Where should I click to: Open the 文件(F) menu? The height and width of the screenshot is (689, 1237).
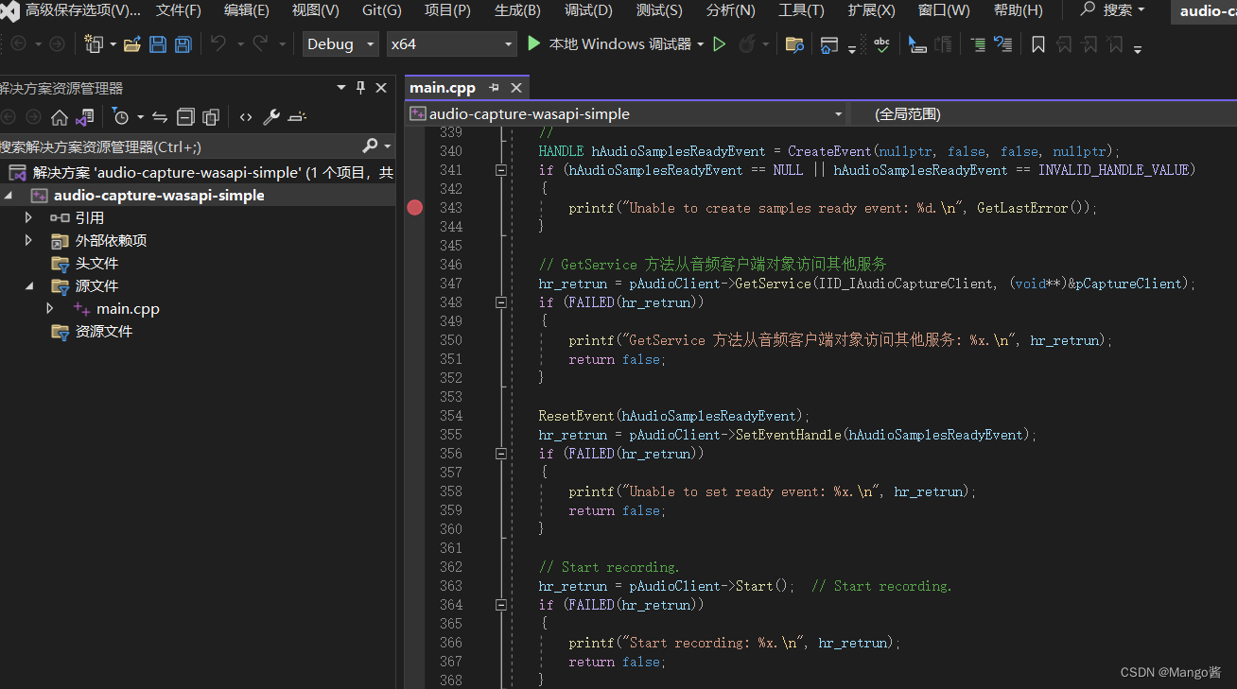178,10
